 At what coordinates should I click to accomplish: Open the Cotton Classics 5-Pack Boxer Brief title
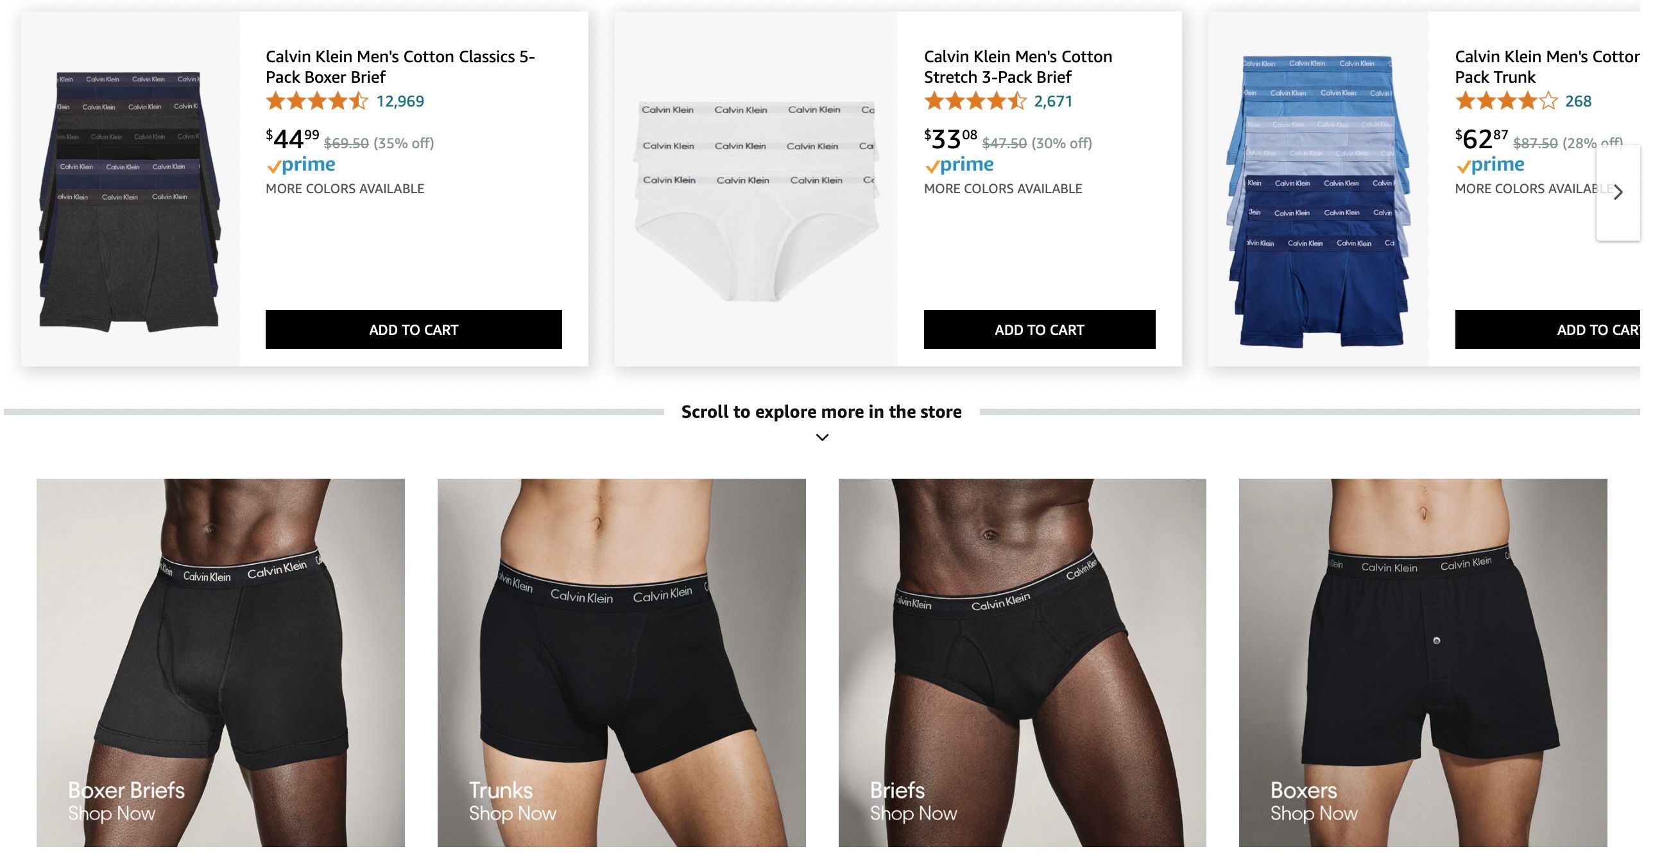pos(400,67)
